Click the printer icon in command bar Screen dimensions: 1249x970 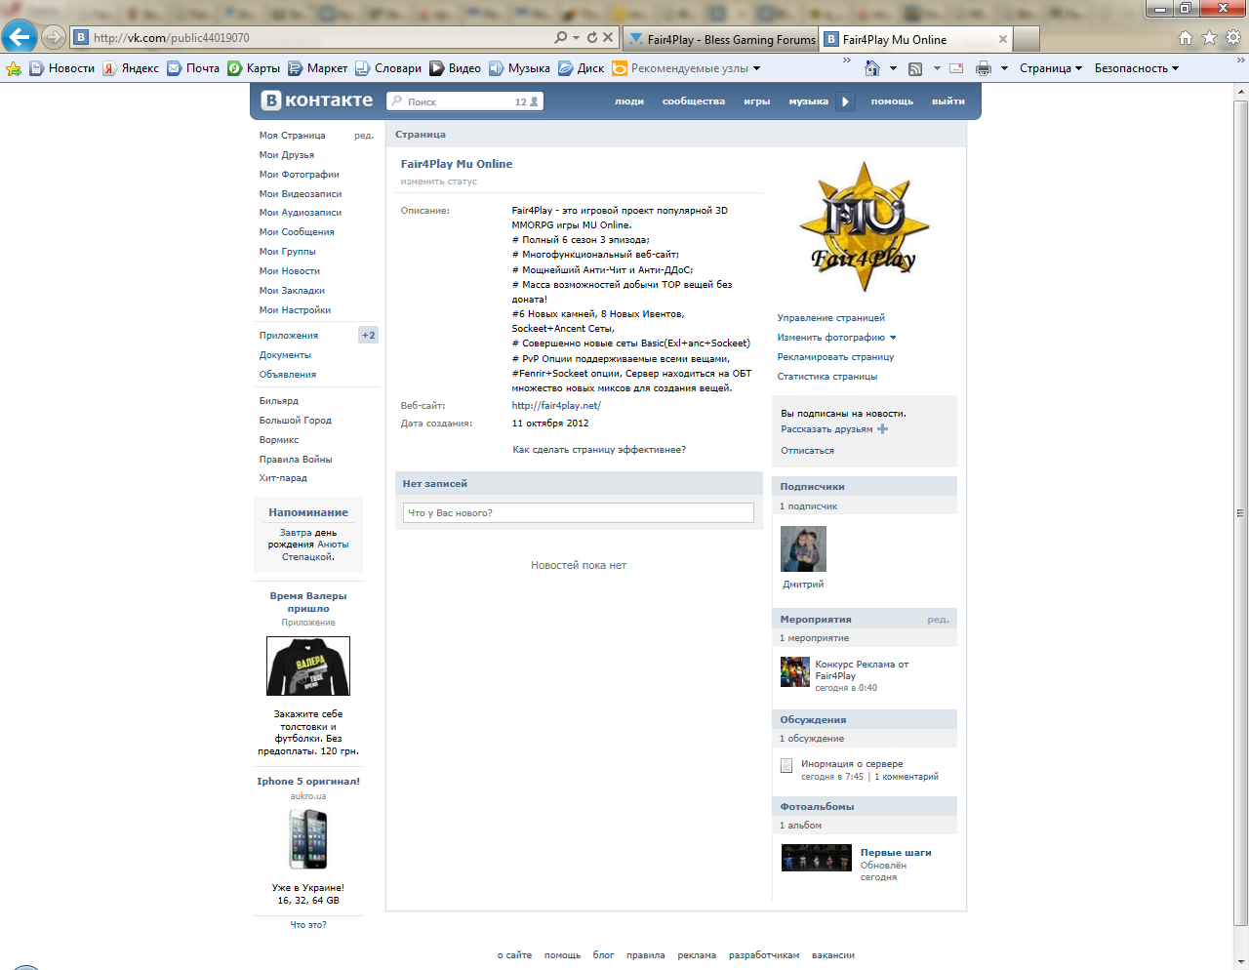click(984, 68)
